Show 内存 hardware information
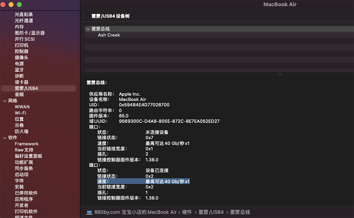Viewport: 354px width, 218px height. coord(19,27)
